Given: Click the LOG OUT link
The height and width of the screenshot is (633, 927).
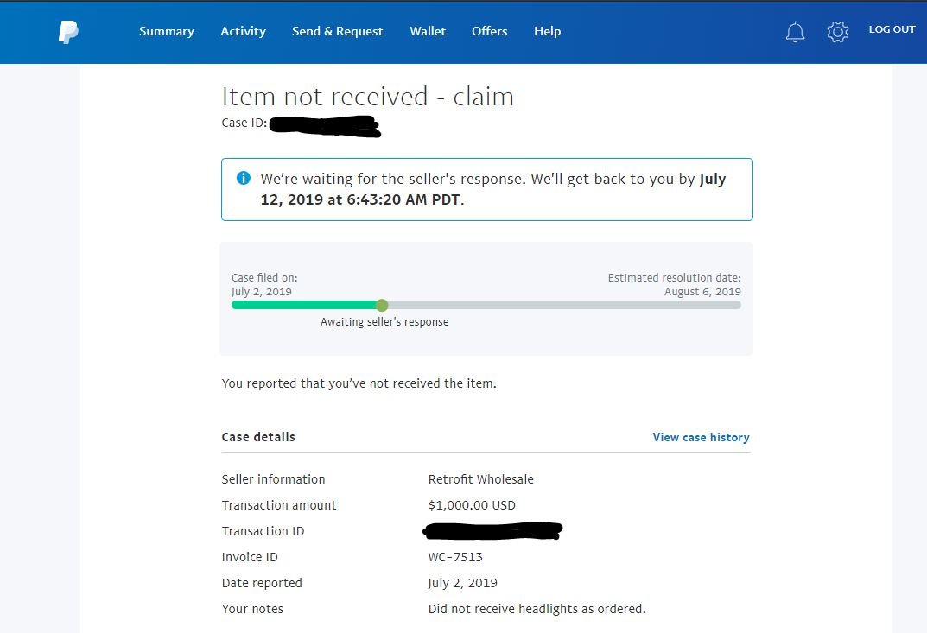Looking at the screenshot, I should 892,29.
